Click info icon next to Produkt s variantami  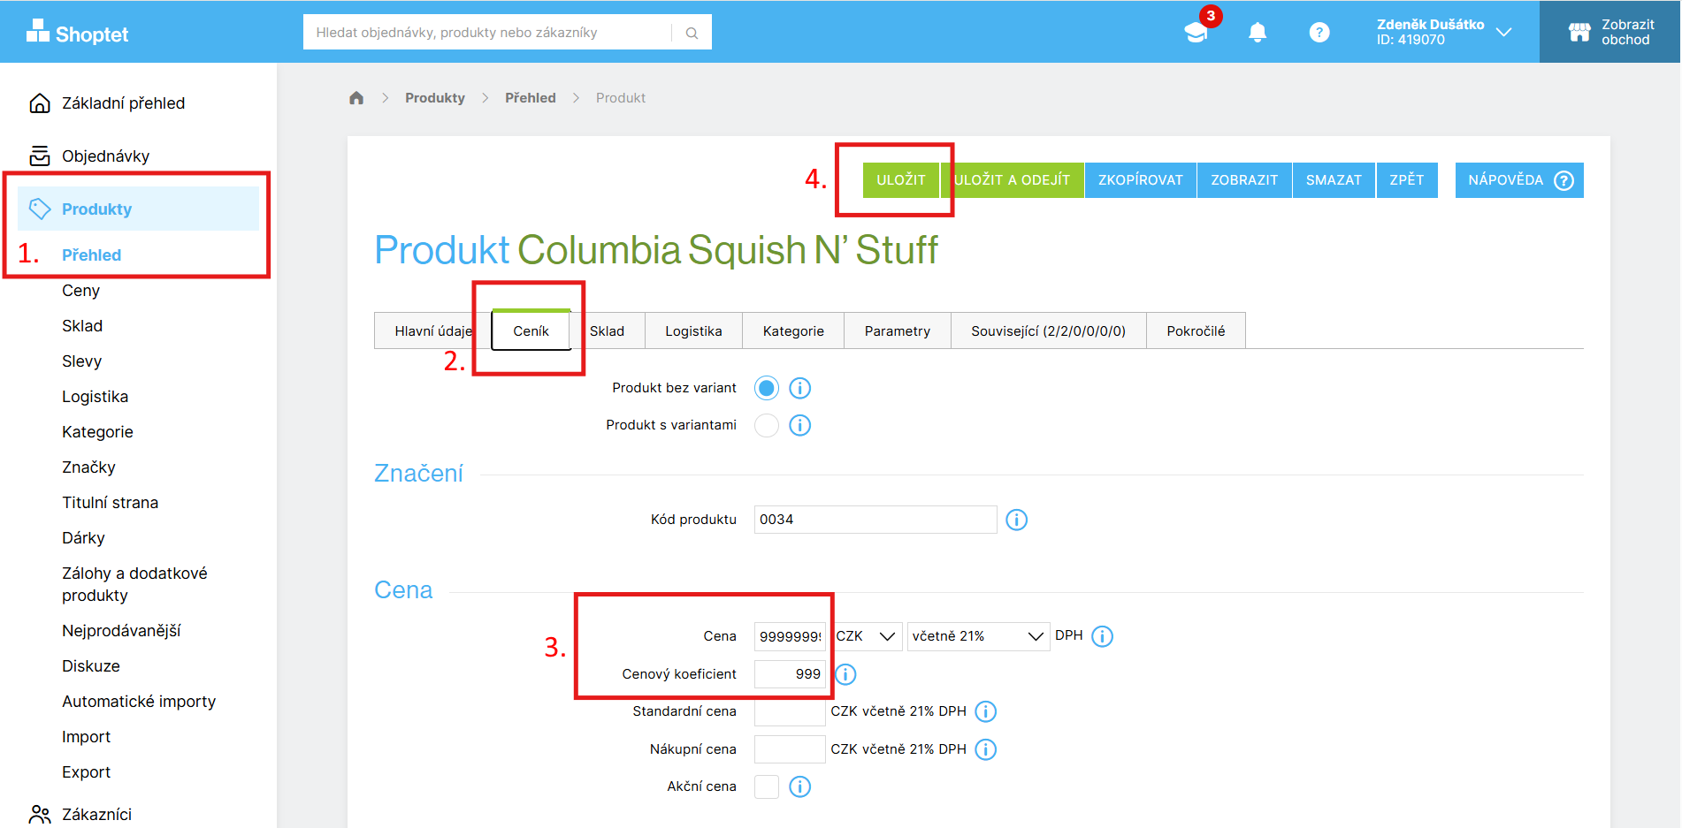(x=800, y=425)
